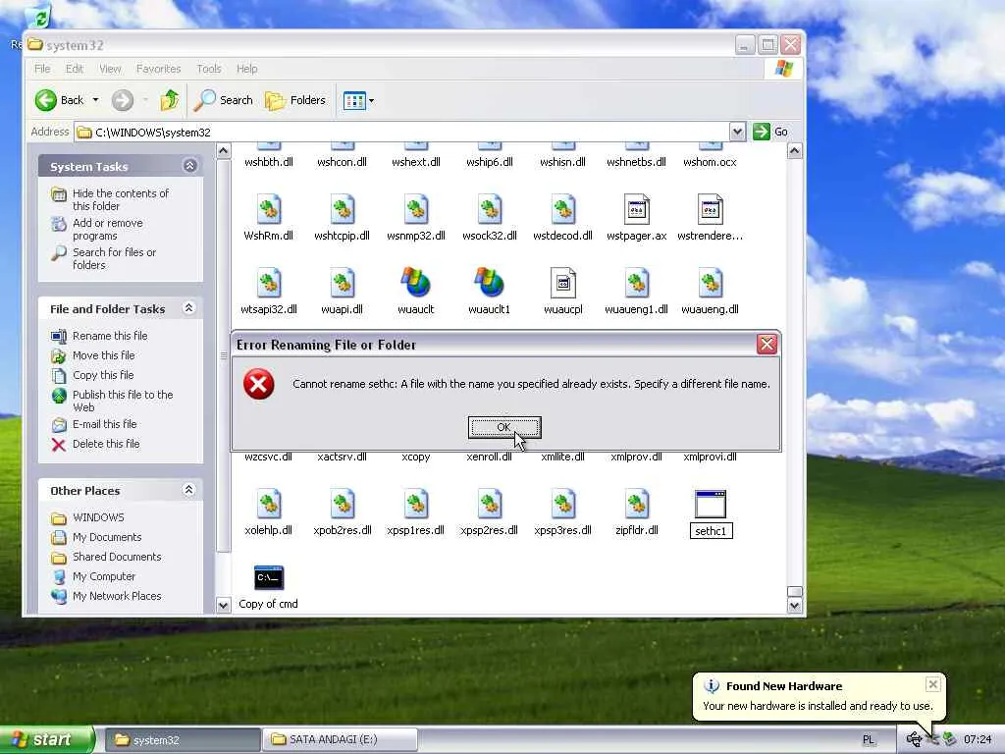
Task: Select the wsnmp32.dll file icon
Action: click(416, 210)
